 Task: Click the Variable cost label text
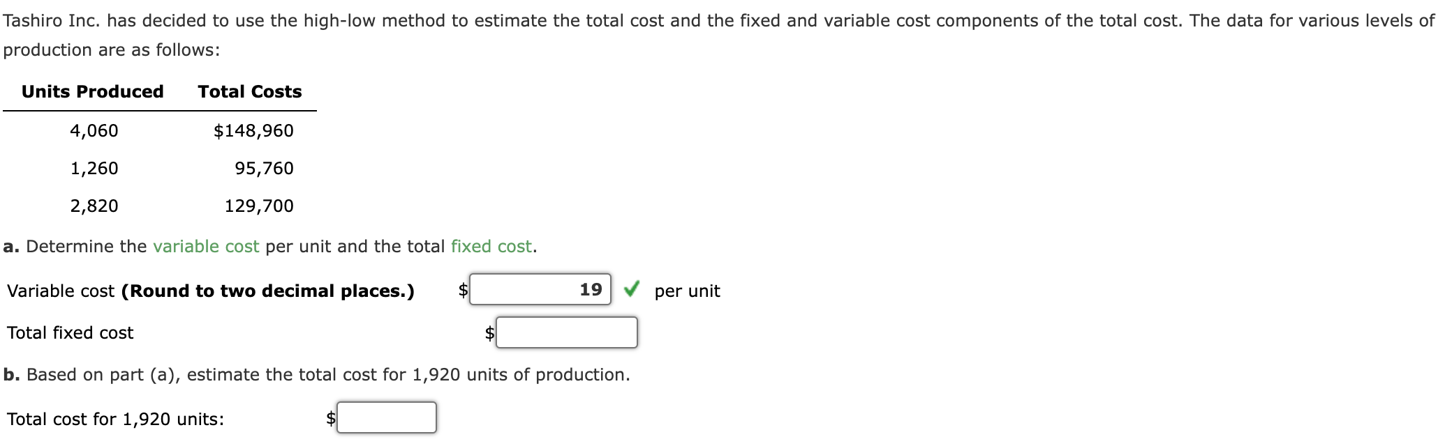coord(59,291)
